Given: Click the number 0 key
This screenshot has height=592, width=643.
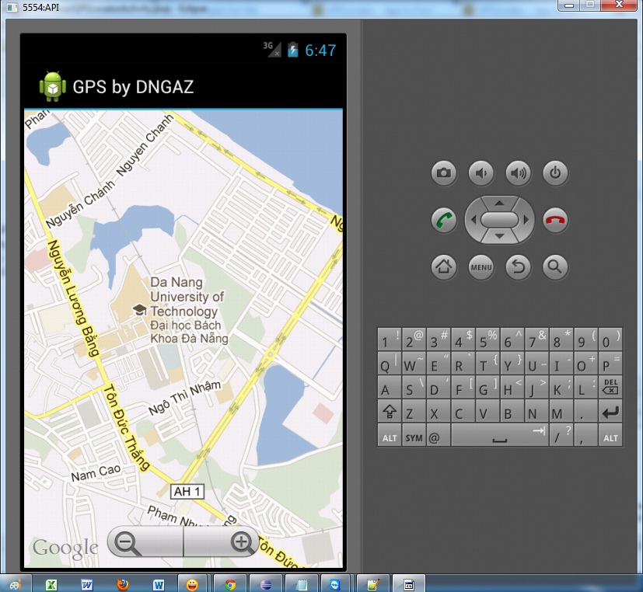Looking at the screenshot, I should click(x=610, y=339).
